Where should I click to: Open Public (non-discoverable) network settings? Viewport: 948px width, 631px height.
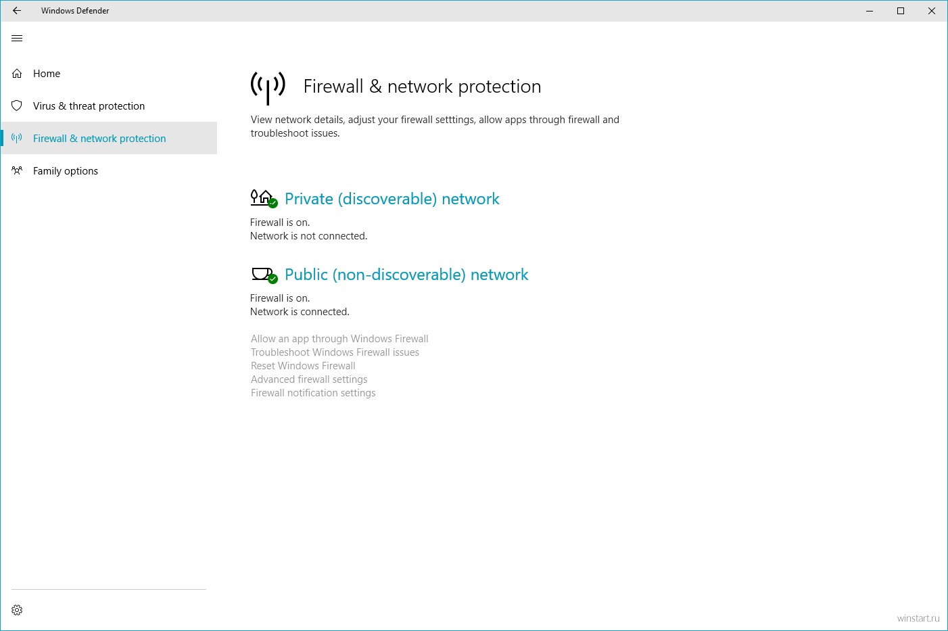(406, 275)
